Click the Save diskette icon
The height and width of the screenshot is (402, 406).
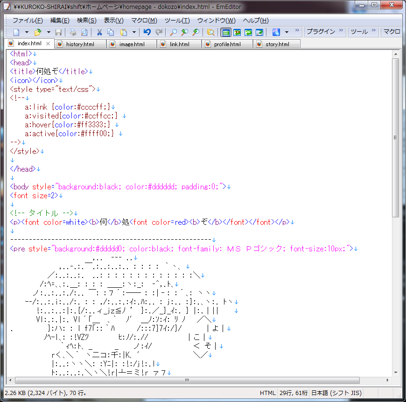coord(58,32)
